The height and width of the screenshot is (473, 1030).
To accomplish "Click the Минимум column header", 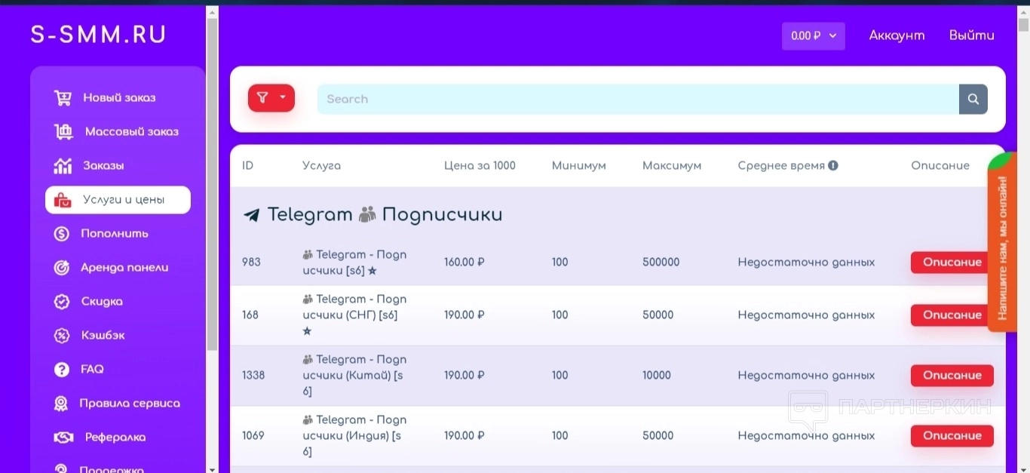I will (579, 166).
